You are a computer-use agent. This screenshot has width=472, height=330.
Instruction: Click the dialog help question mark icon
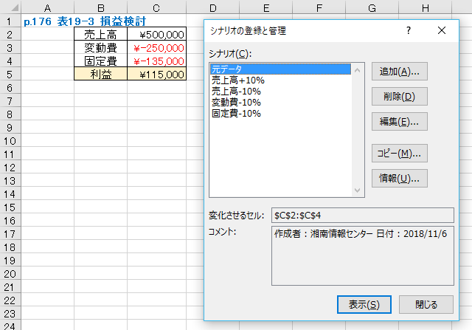click(x=409, y=30)
